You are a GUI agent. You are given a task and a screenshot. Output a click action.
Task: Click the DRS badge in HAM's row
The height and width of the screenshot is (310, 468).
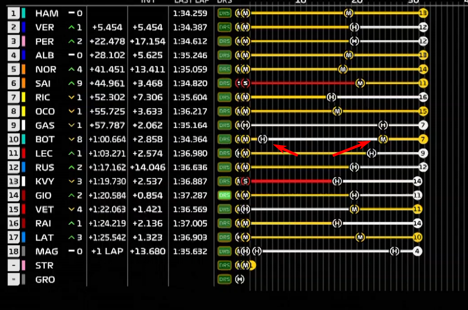[x=224, y=13]
